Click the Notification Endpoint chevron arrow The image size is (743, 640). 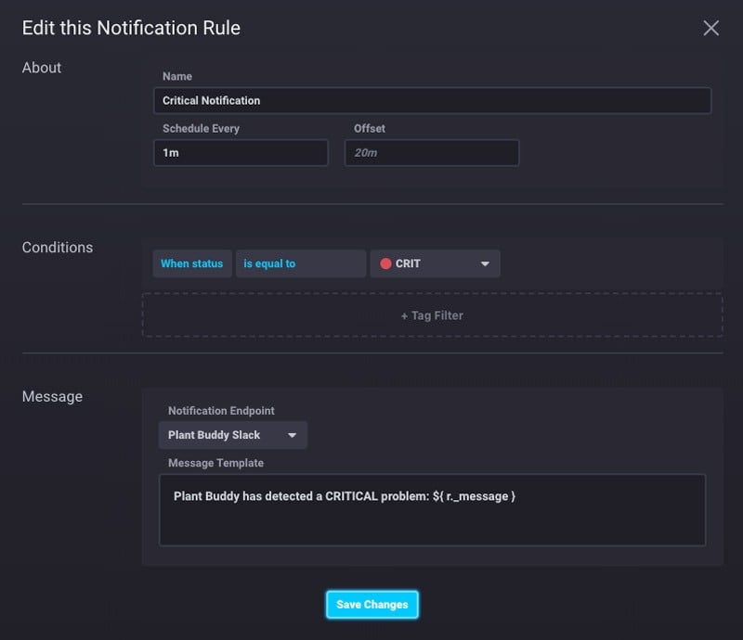(x=293, y=434)
